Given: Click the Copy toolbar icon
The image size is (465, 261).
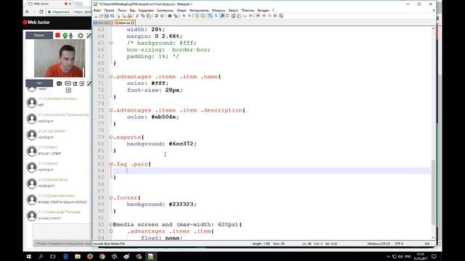Looking at the screenshot, I should pos(143,16).
